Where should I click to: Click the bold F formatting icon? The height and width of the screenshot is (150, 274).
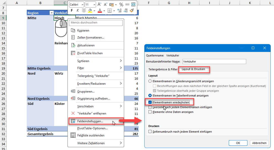tap(72, 11)
